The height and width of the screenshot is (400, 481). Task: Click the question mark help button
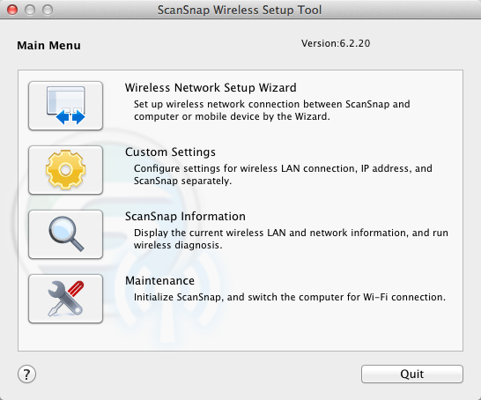tap(26, 374)
